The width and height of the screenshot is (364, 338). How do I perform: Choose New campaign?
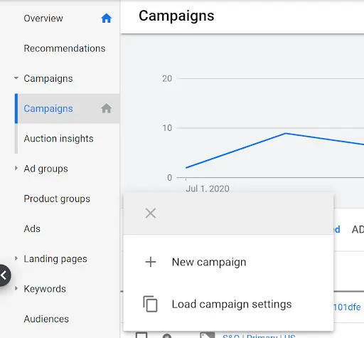click(209, 262)
